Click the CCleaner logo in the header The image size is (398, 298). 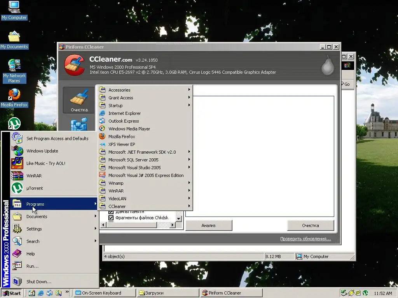coord(74,65)
